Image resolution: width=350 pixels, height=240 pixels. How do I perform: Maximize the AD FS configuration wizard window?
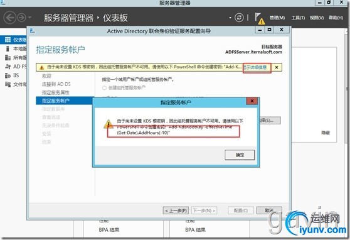(270, 30)
